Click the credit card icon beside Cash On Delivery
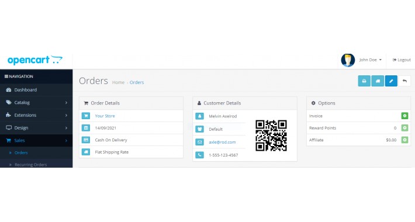 tap(86, 140)
